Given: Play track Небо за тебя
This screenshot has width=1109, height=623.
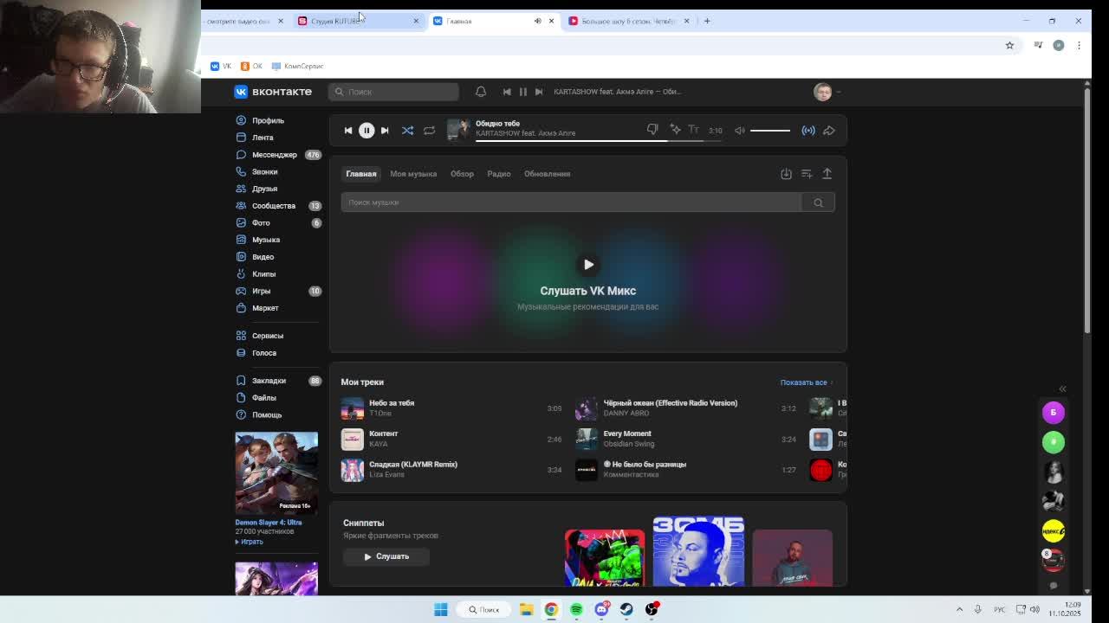Looking at the screenshot, I should pos(451,408).
